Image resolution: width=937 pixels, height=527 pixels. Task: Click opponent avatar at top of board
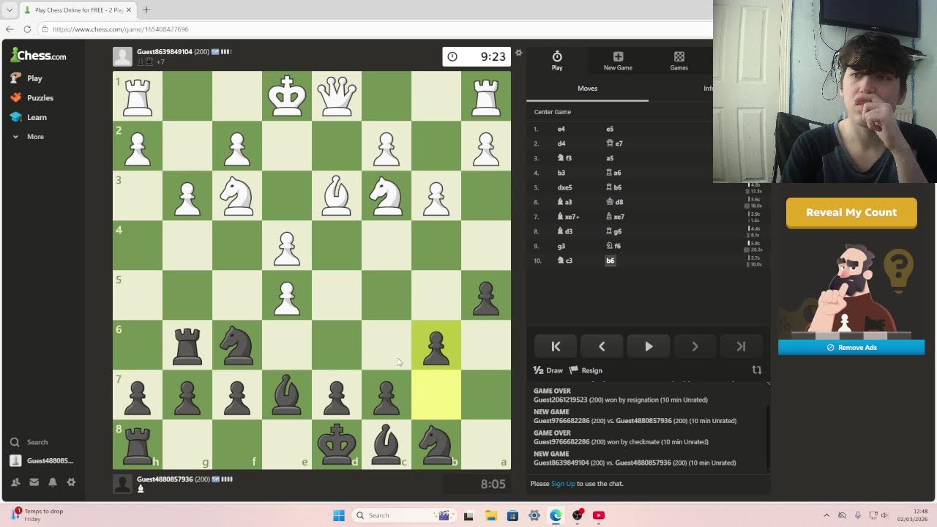click(x=122, y=56)
